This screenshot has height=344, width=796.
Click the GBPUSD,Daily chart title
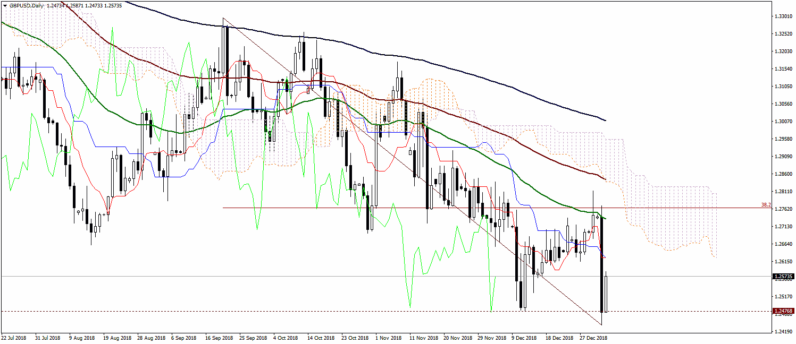coord(27,5)
